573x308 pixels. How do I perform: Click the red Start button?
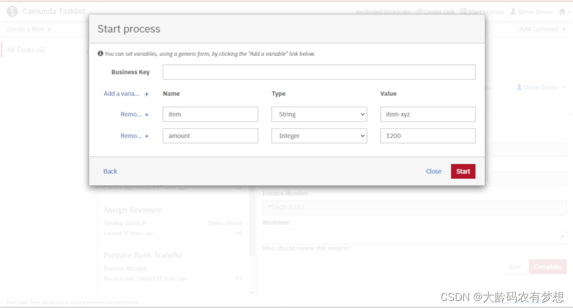tap(463, 171)
